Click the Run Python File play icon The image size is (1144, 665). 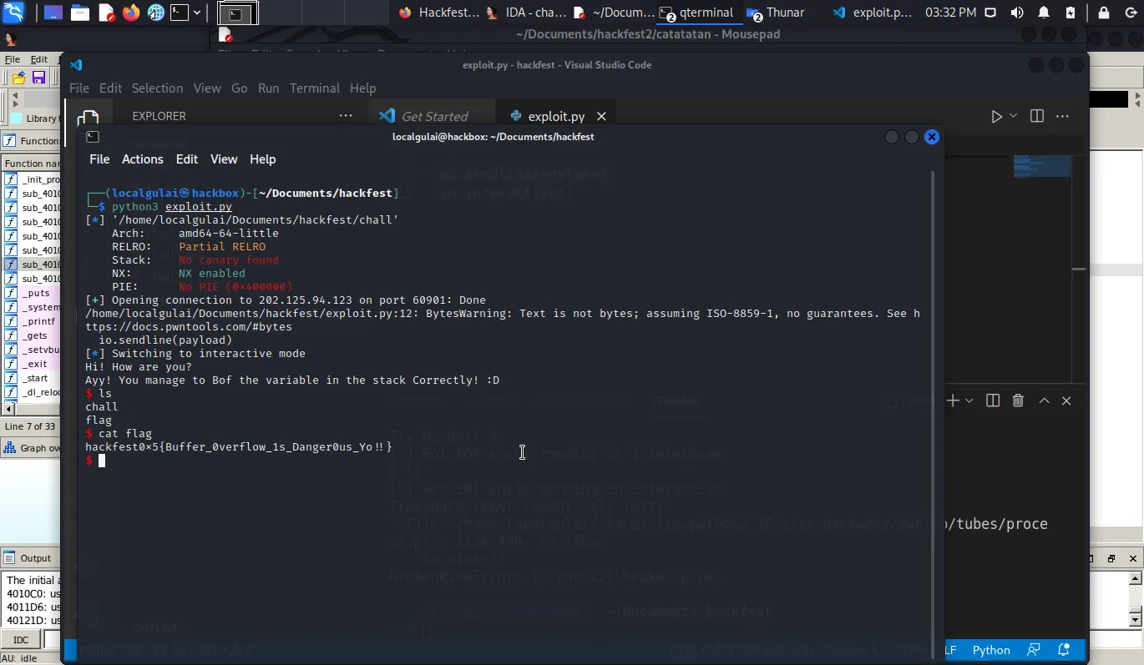(x=996, y=117)
